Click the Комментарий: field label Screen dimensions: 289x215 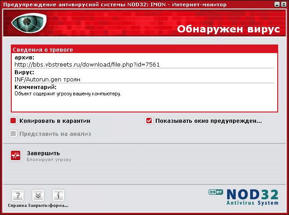pyautogui.click(x=35, y=87)
